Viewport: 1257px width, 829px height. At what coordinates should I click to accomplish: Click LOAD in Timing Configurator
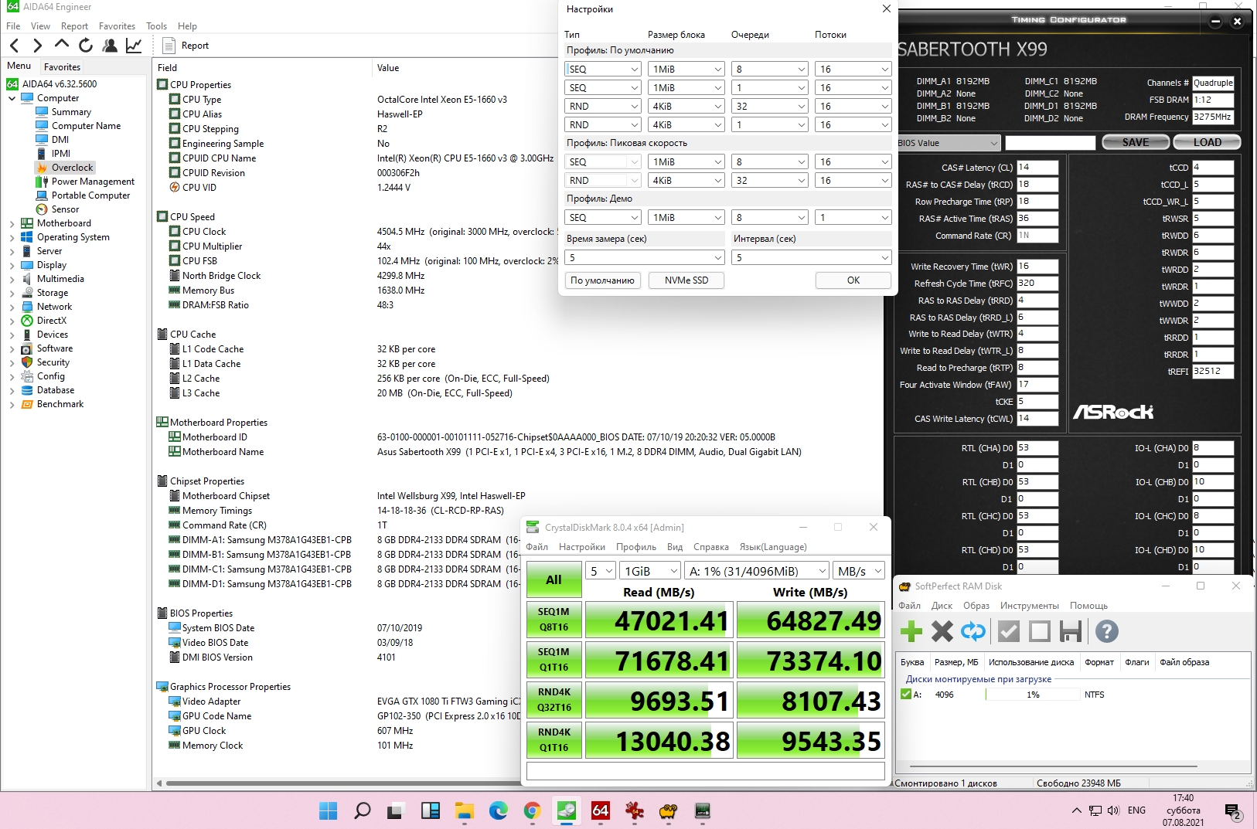pyautogui.click(x=1207, y=142)
